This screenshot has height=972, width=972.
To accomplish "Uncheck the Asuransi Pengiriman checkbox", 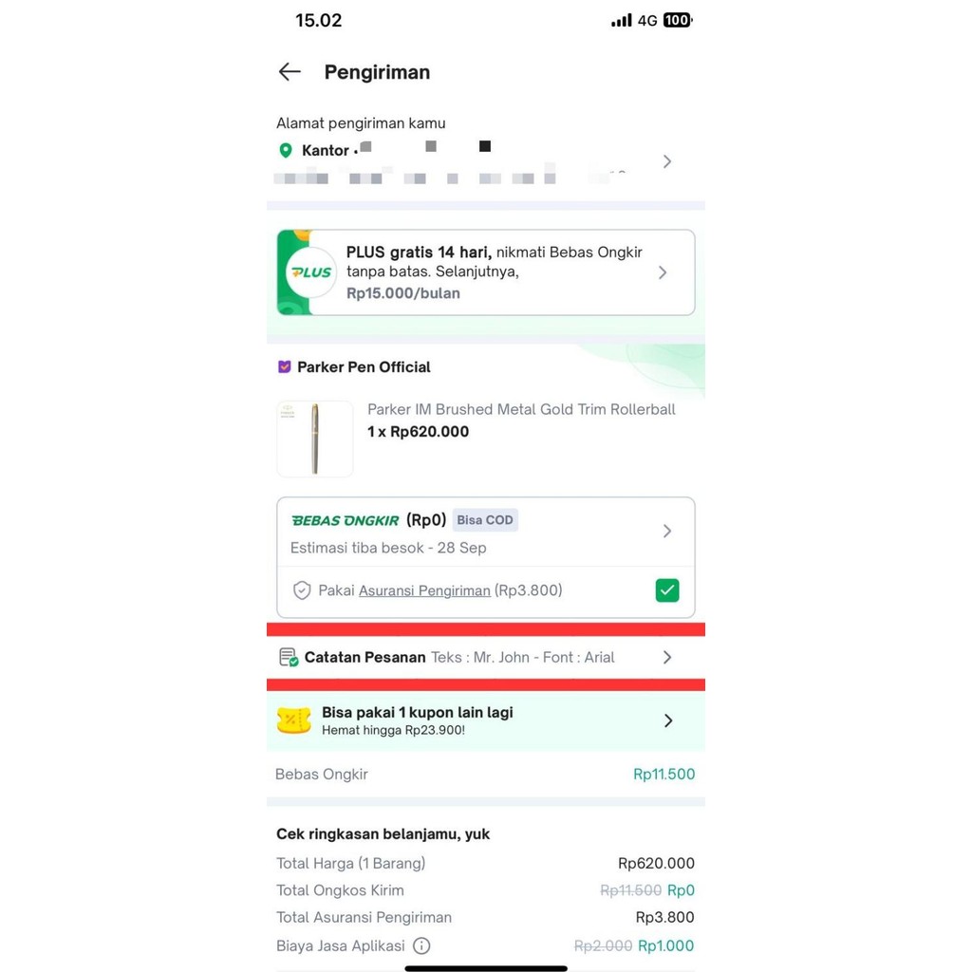I will coord(667,590).
